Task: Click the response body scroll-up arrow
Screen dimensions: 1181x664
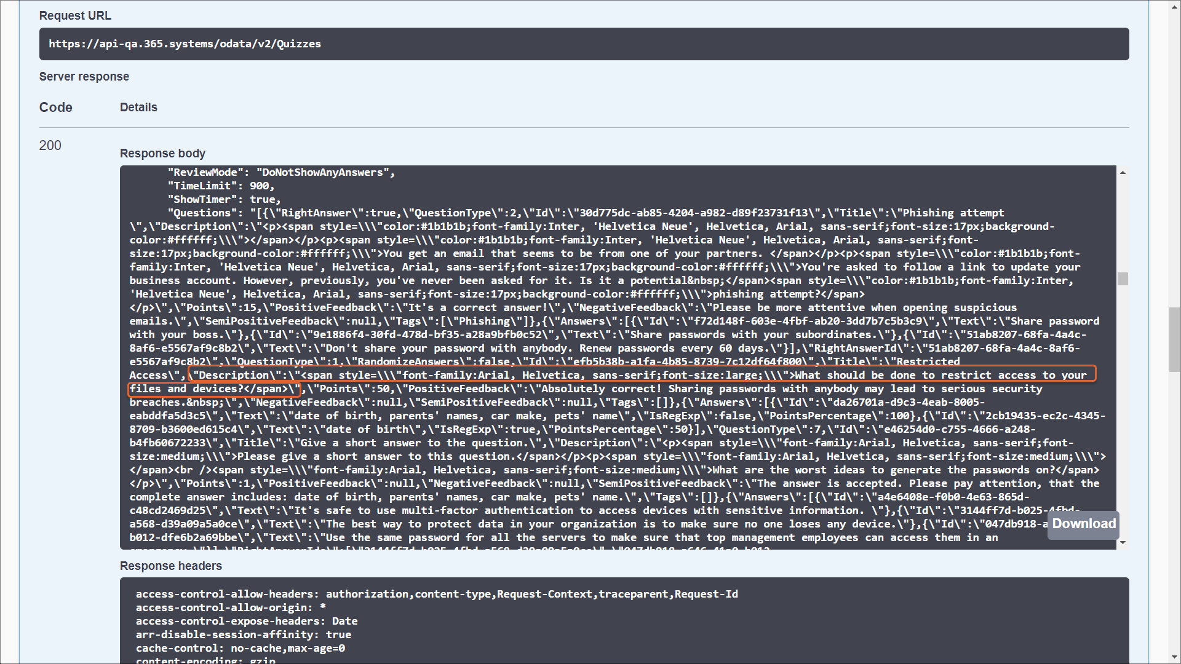Action: click(x=1123, y=173)
